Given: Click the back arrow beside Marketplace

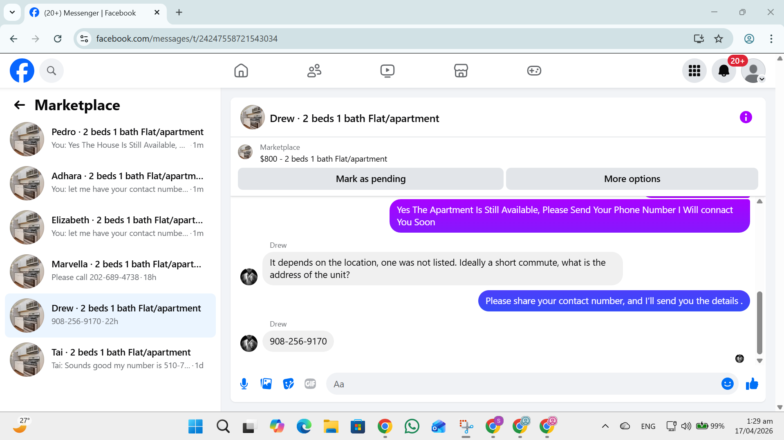Looking at the screenshot, I should (x=20, y=105).
